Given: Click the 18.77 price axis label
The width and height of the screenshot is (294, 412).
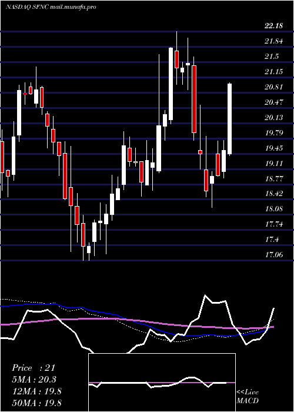Looking at the screenshot, I should tap(274, 179).
